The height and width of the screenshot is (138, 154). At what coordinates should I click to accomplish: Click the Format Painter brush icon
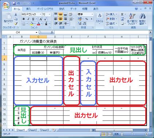pos(16,24)
